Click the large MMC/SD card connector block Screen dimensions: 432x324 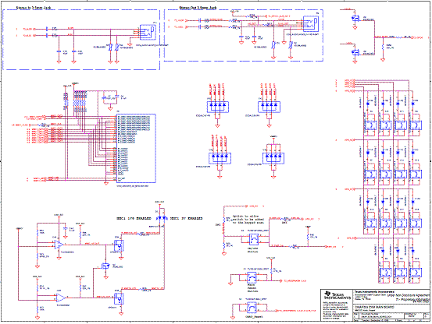tap(137, 148)
